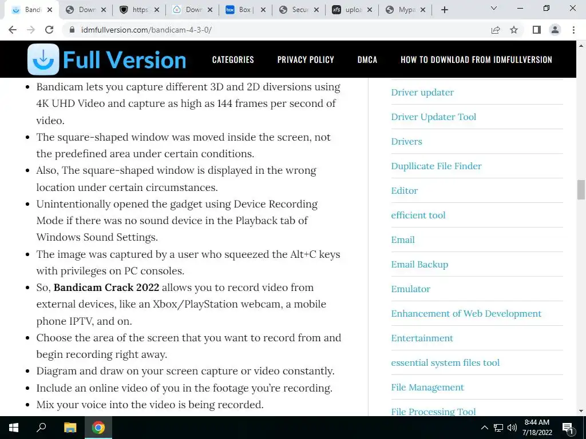
Task: Click the share page icon
Action: coord(496,30)
